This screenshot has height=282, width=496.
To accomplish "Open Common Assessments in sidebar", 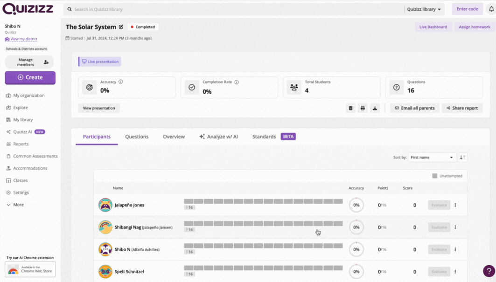I will tap(32, 156).
